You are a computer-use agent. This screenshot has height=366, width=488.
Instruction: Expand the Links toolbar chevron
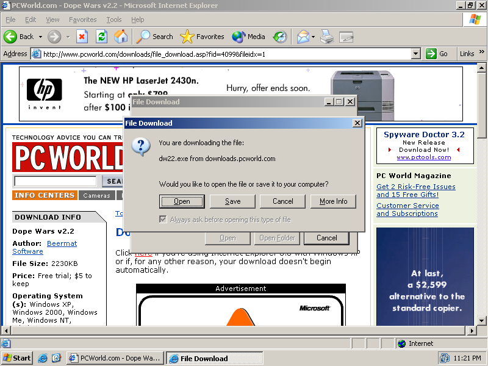[x=482, y=52]
